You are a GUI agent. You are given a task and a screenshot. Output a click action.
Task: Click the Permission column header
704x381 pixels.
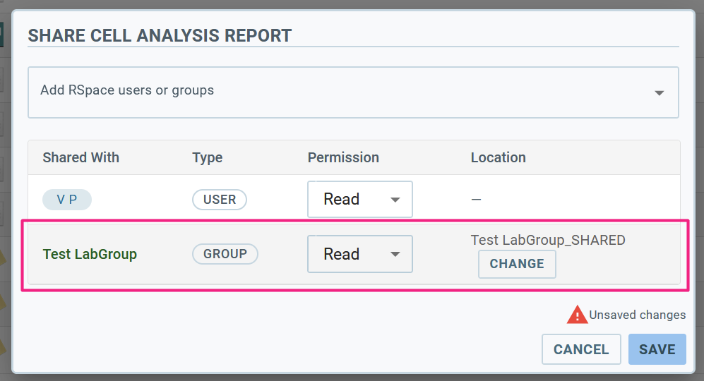(343, 157)
